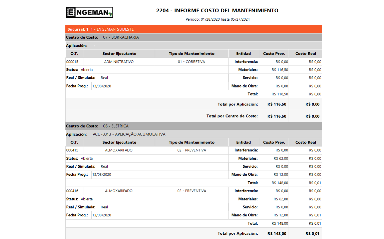Select '02 - PREVENTIVA' in the 000415 row

(192, 150)
